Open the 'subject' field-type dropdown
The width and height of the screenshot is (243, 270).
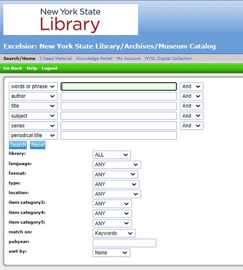[x=33, y=116]
